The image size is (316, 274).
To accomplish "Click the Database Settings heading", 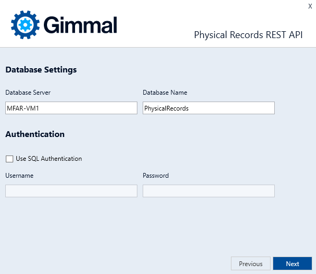I will (41, 70).
